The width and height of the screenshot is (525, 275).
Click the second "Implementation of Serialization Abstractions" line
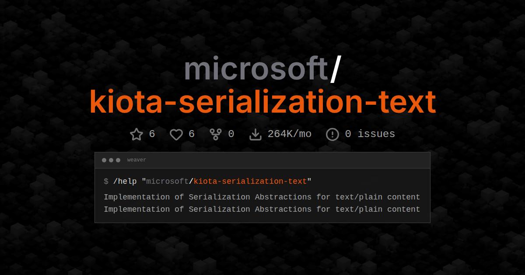click(x=262, y=210)
